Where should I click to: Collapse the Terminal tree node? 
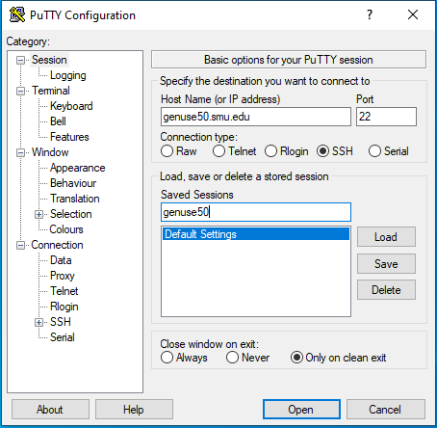coord(20,91)
